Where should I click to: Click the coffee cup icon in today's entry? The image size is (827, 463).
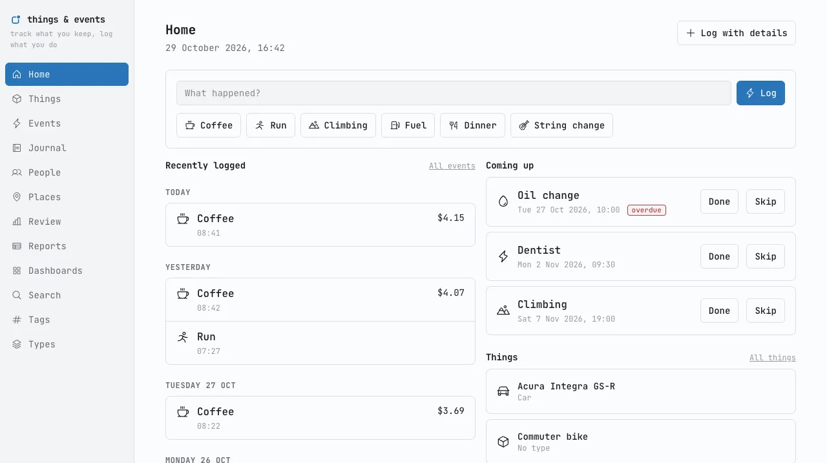point(183,219)
